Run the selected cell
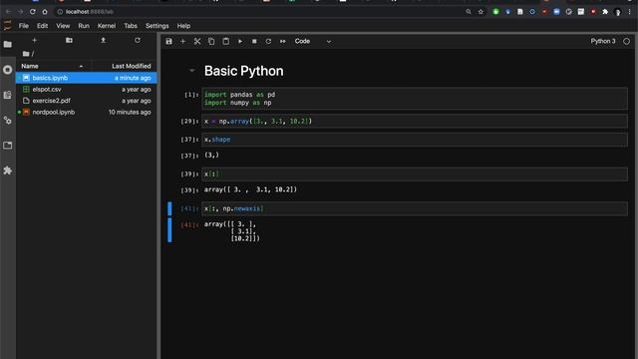638x359 pixels. click(240, 41)
